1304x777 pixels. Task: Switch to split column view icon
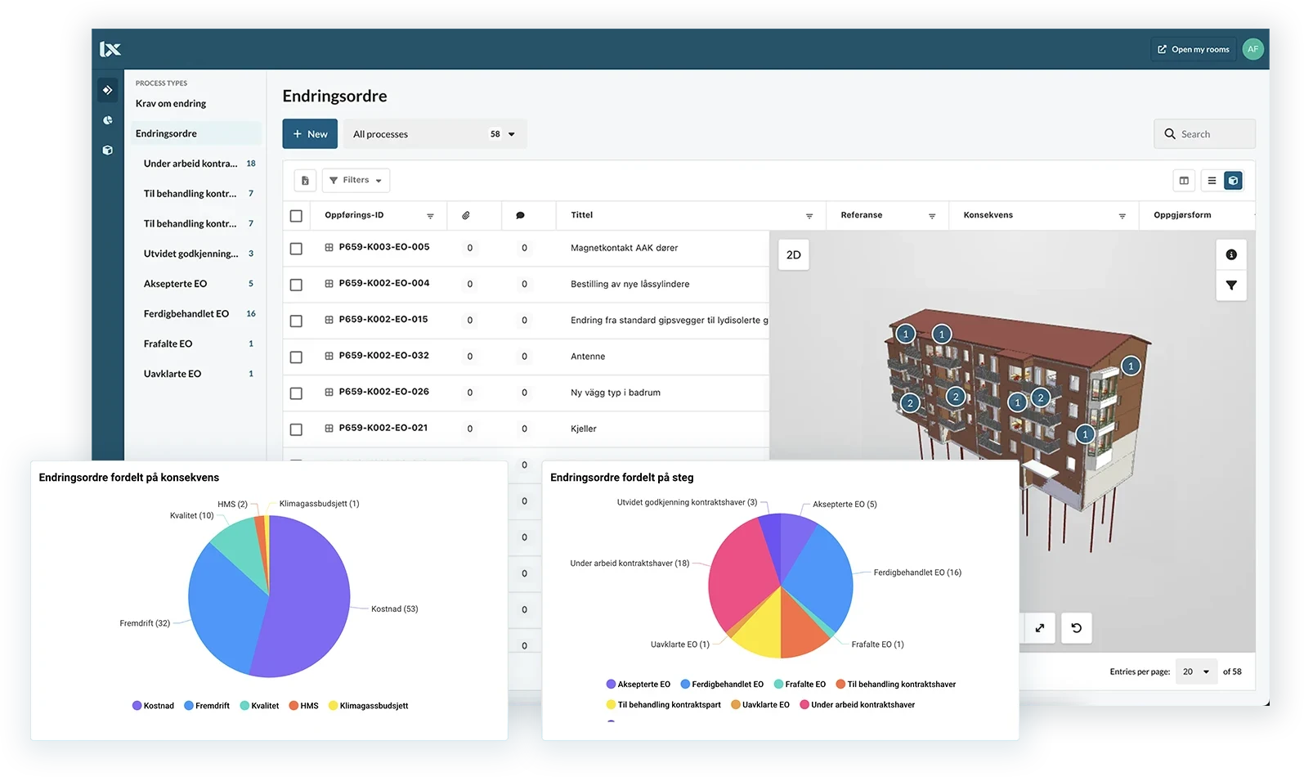[1183, 181]
